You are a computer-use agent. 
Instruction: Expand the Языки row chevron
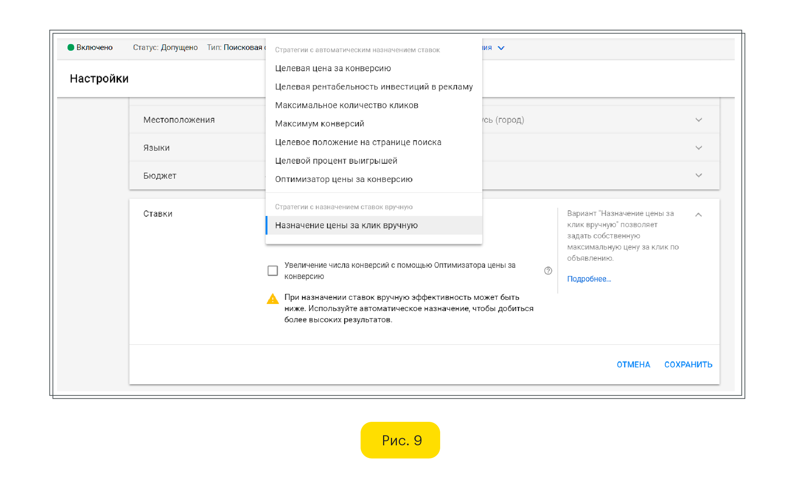(x=698, y=148)
